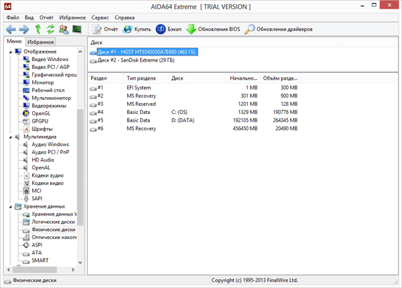Click the Кодеки видео icon
The width and height of the screenshot is (402, 288).
pyautogui.click(x=26, y=184)
